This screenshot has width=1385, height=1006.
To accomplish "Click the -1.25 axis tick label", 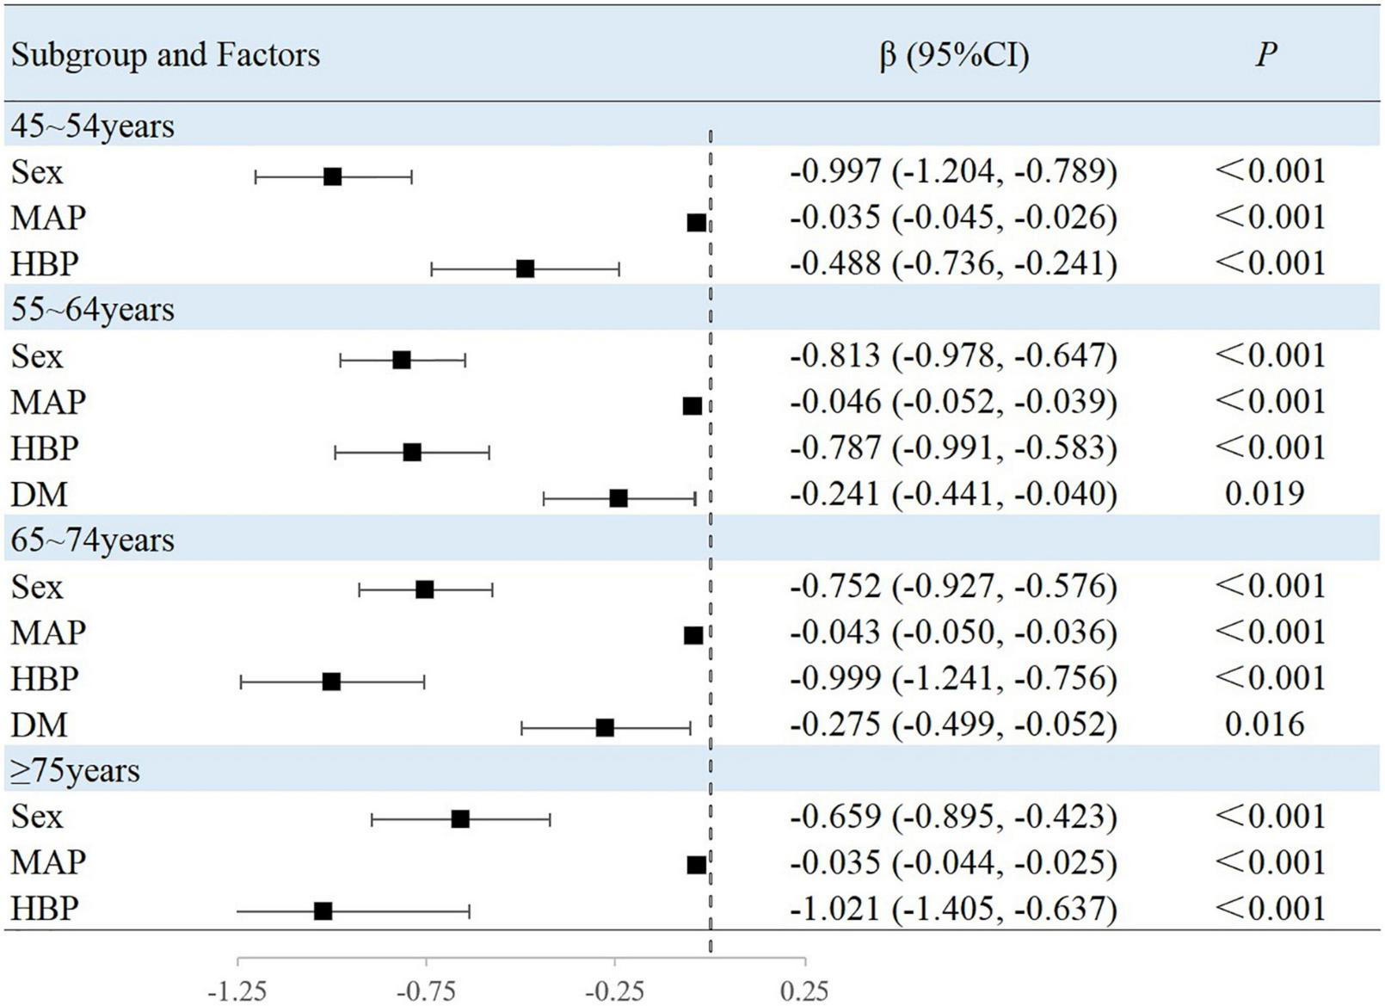I will (237, 991).
